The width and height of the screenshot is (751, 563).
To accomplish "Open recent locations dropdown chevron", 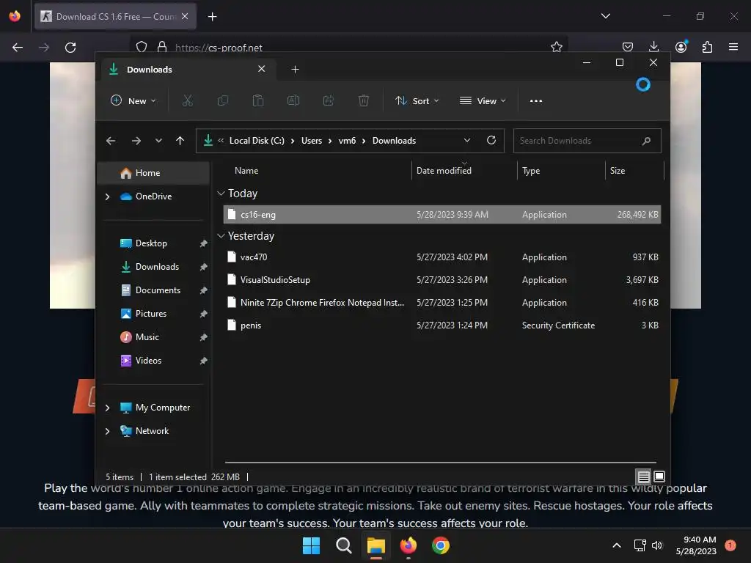I will coord(158,141).
